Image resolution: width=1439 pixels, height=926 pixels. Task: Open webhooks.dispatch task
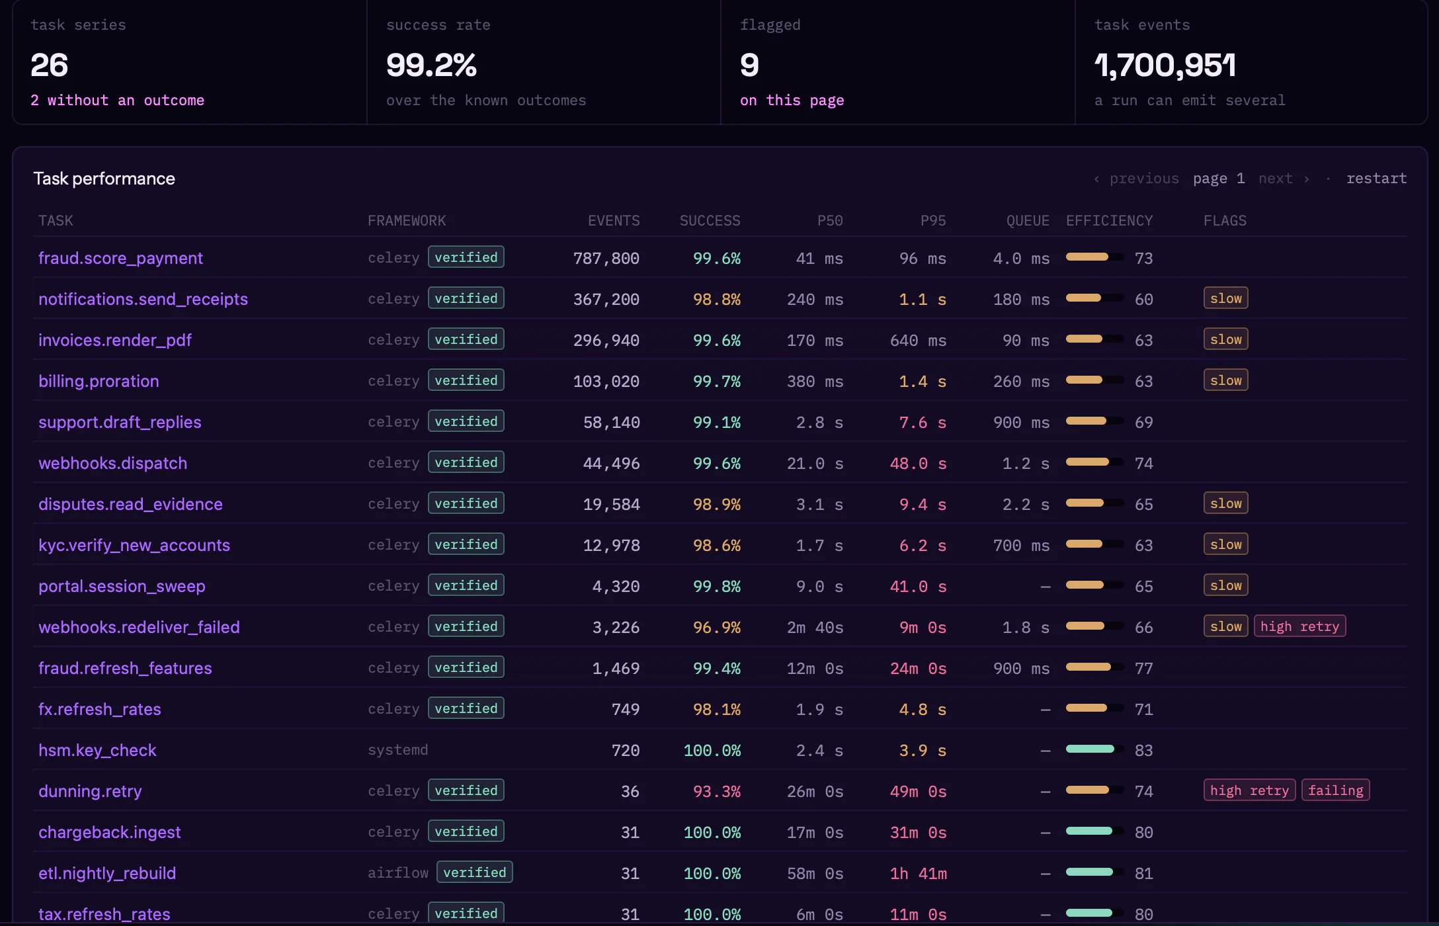click(112, 463)
